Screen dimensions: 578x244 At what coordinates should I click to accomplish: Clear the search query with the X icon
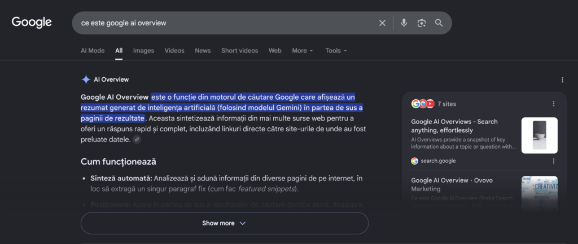click(382, 23)
